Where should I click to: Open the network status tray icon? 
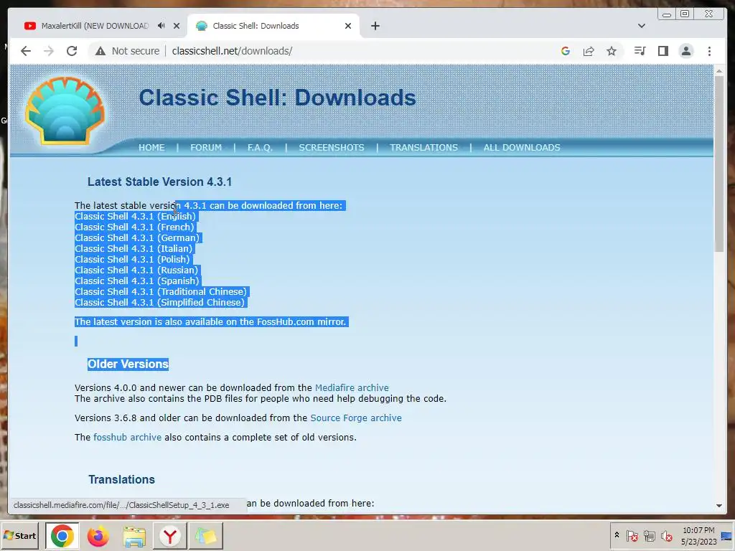pos(649,535)
